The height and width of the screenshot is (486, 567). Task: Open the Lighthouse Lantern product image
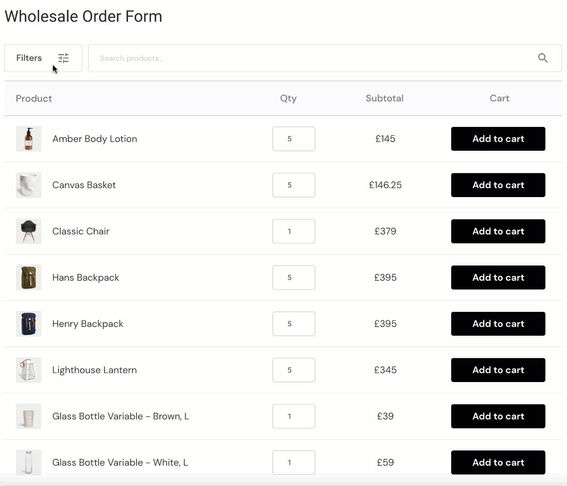[x=28, y=370]
